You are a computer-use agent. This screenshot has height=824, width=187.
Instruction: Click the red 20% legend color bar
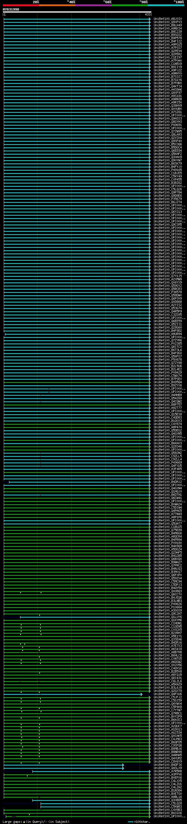pyautogui.click(x=21, y=5)
